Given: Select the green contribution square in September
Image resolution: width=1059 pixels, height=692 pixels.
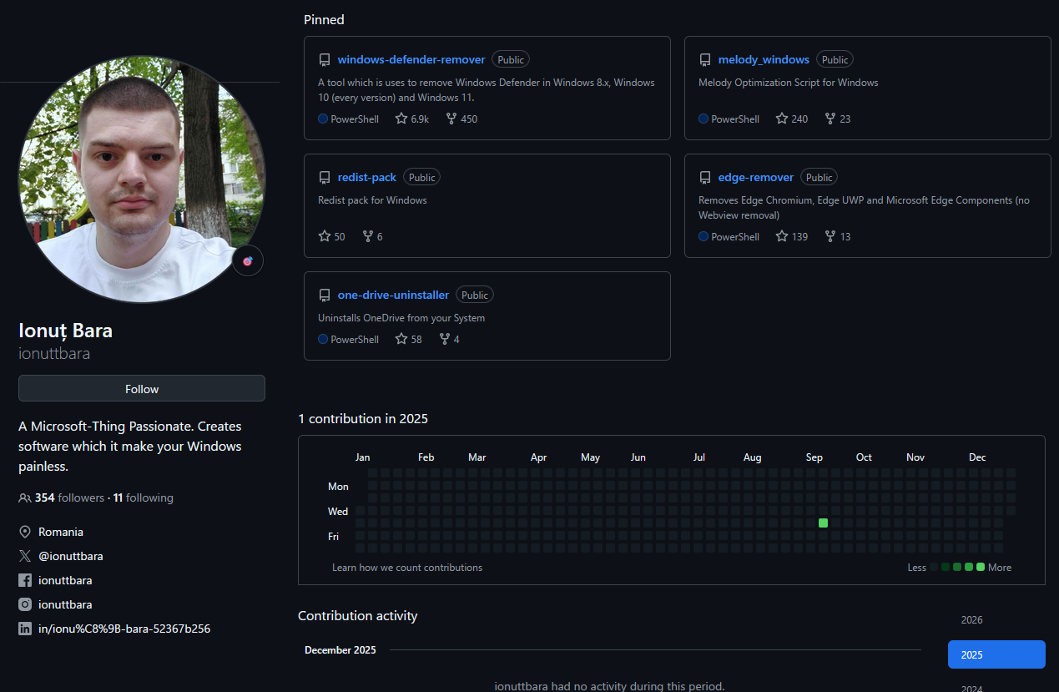Looking at the screenshot, I should click(824, 523).
